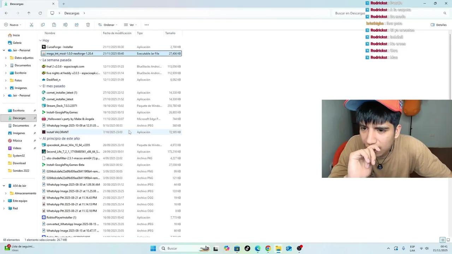The height and width of the screenshot is (254, 452).
Task: Open a new tab with plus button
Action: 64,4
